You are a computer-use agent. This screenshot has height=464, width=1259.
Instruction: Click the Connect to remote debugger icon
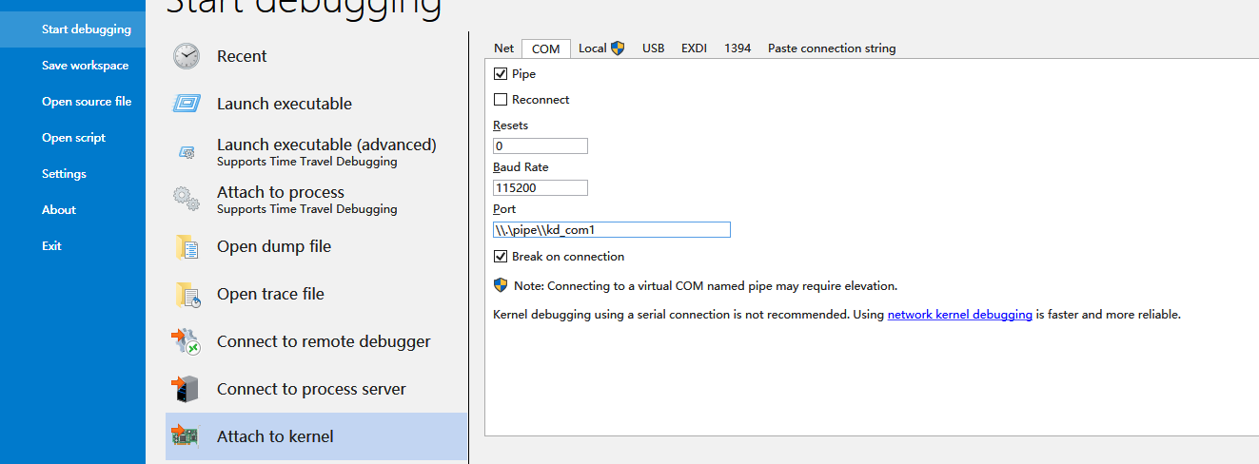[187, 341]
